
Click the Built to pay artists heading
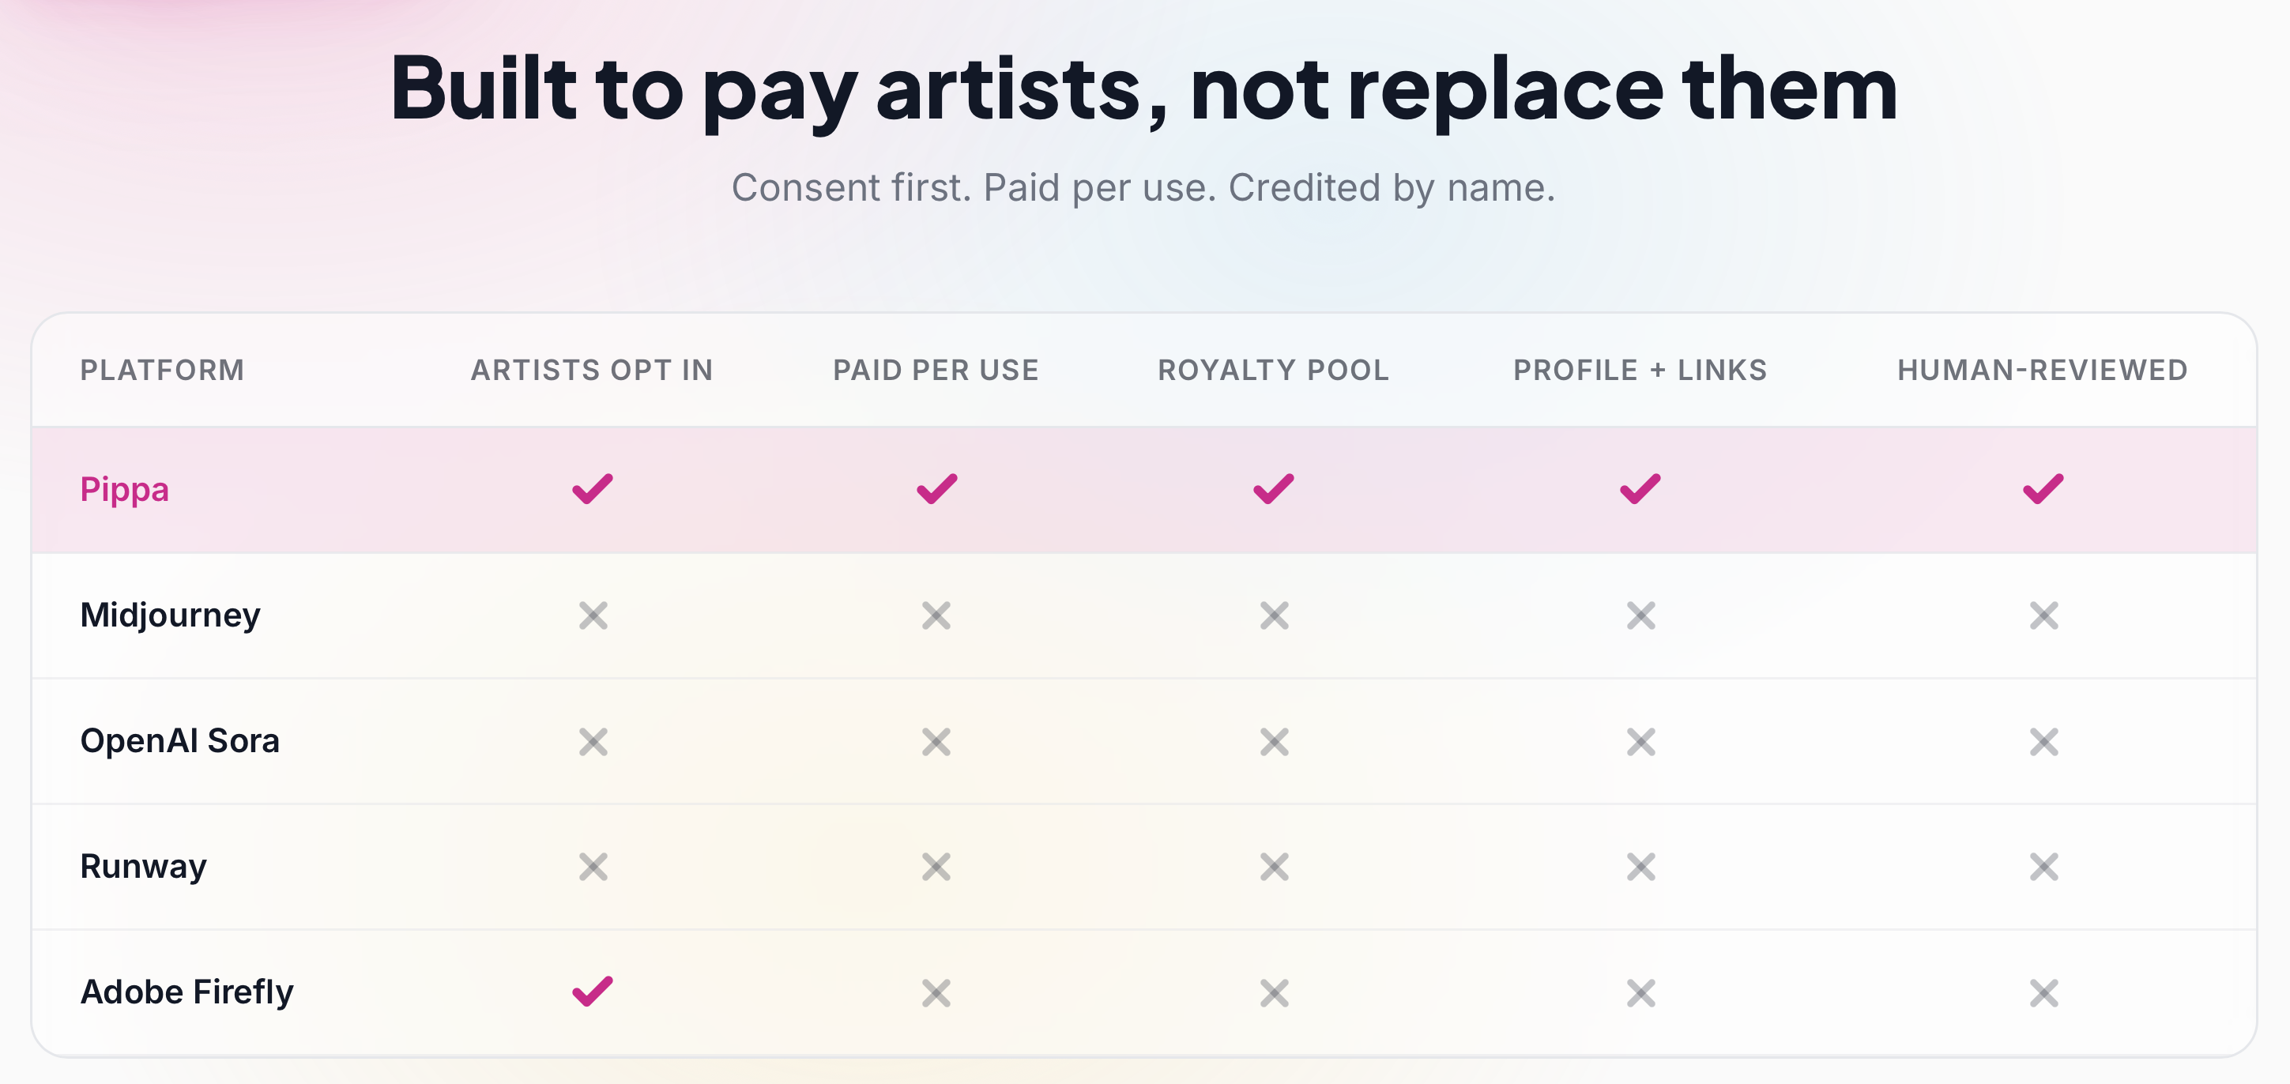[1144, 88]
